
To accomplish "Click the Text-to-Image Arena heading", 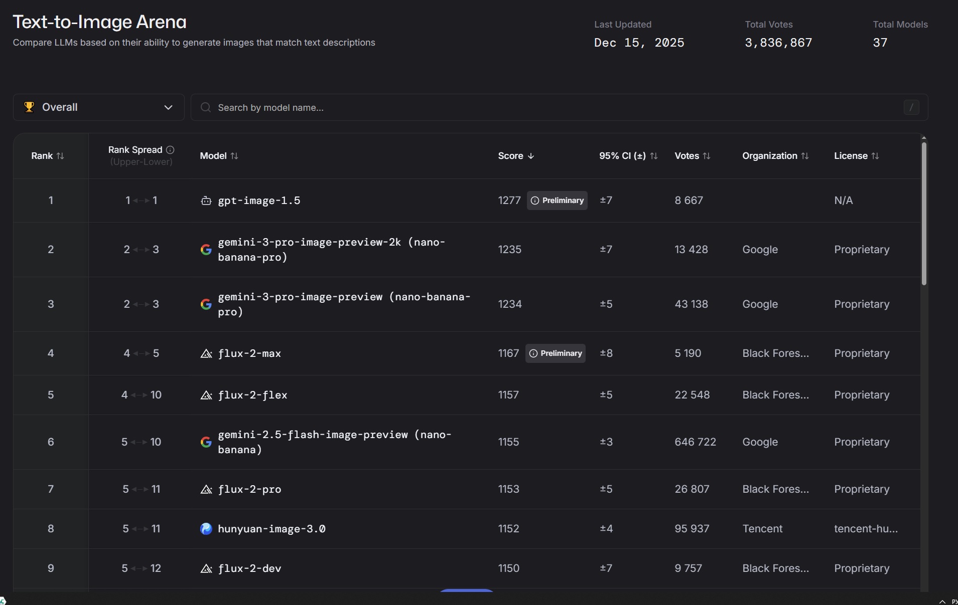I will pyautogui.click(x=99, y=22).
